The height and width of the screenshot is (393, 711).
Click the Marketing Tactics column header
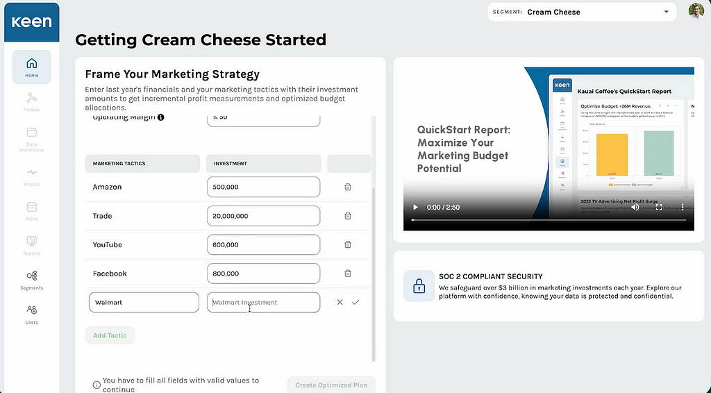tap(142, 164)
